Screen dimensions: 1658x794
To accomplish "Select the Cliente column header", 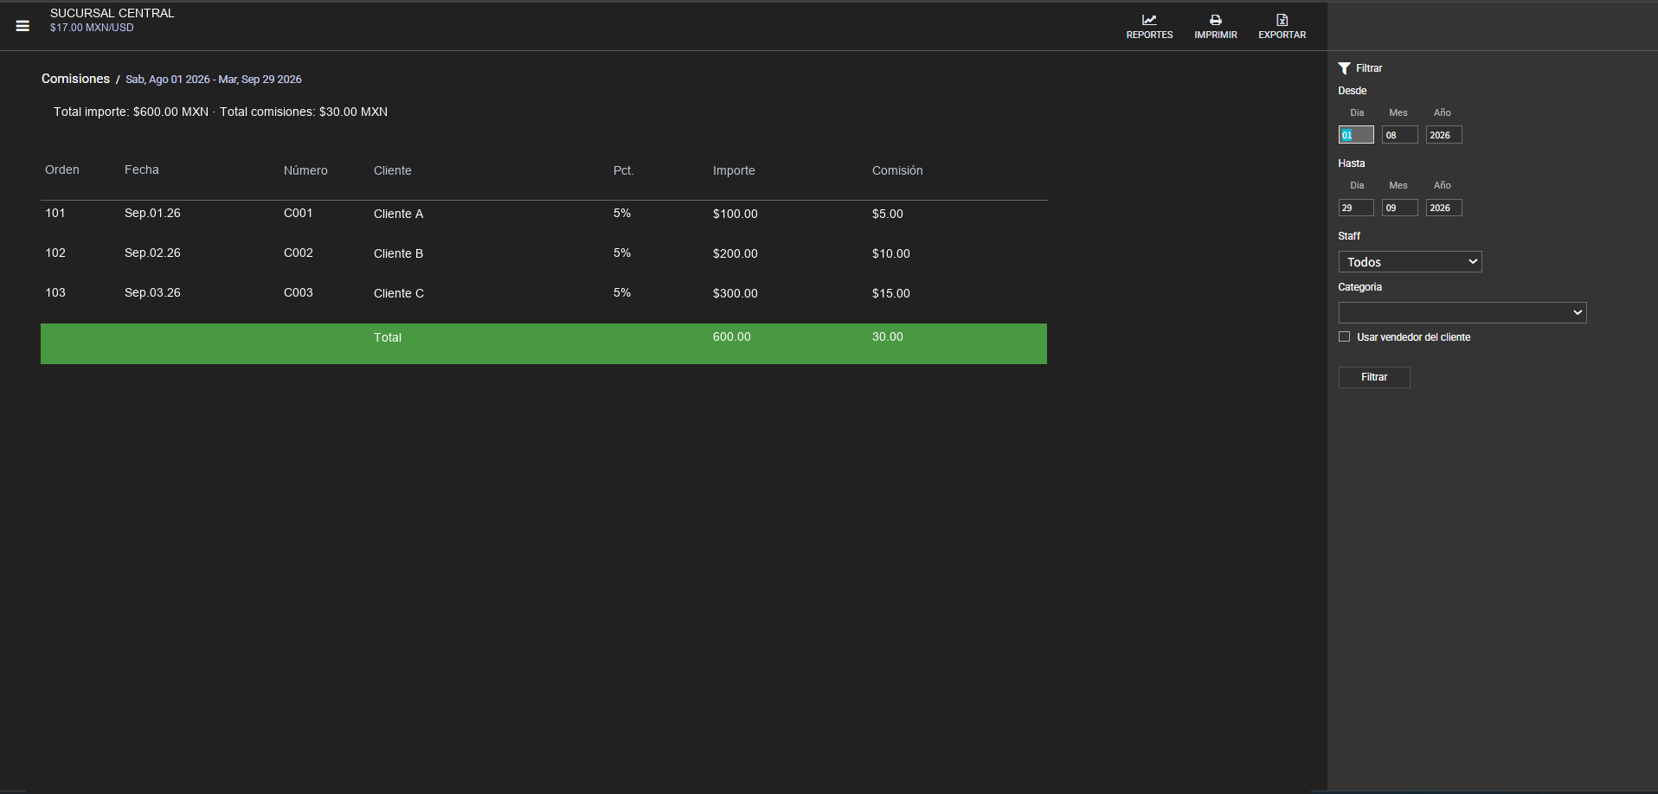I will [393, 170].
